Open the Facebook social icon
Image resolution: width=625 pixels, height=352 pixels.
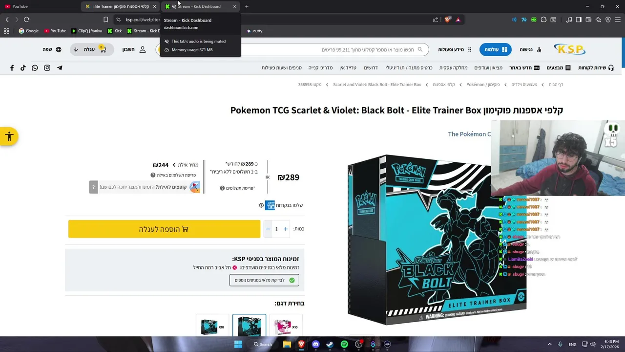pyautogui.click(x=12, y=68)
